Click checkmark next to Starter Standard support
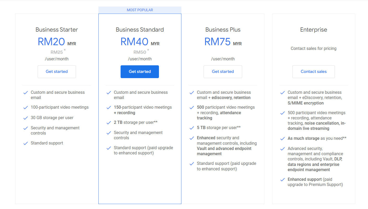 pos(26,143)
